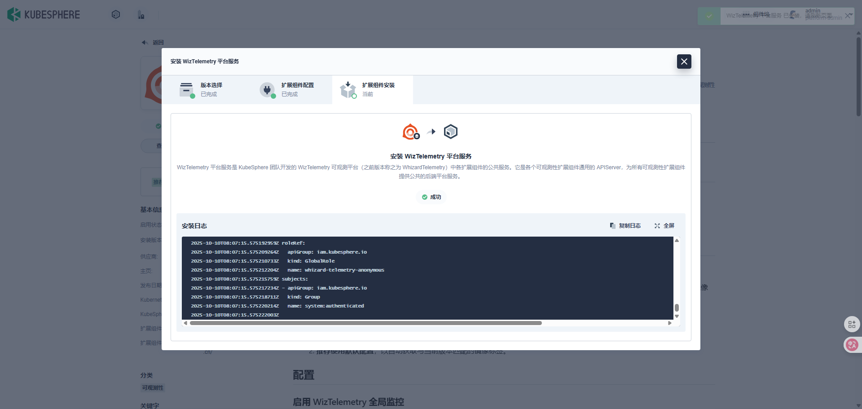Click the KubeSphere logo in header
This screenshot has width=862, height=409.
[x=44, y=15]
